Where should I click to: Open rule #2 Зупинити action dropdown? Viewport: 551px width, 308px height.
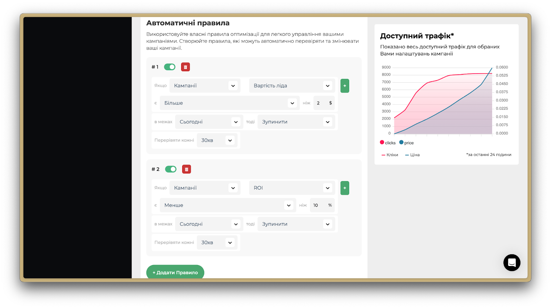(296, 224)
